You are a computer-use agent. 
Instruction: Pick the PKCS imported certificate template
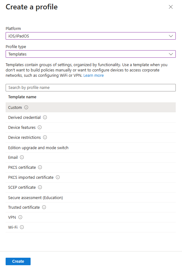pos(31,177)
